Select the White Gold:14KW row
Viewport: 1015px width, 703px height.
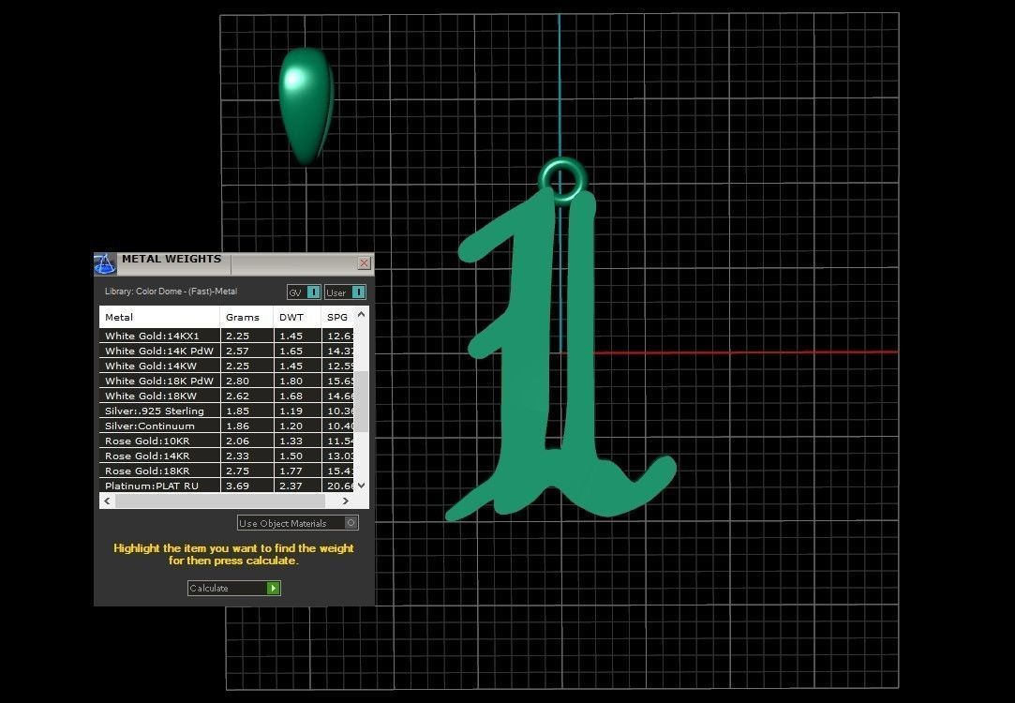(x=227, y=366)
